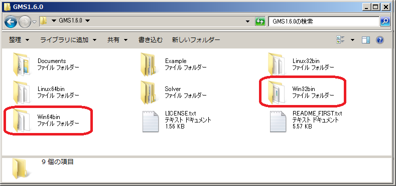The image size is (396, 186).
Task: Close the GMS1.6.0 window
Action: (x=385, y=7)
